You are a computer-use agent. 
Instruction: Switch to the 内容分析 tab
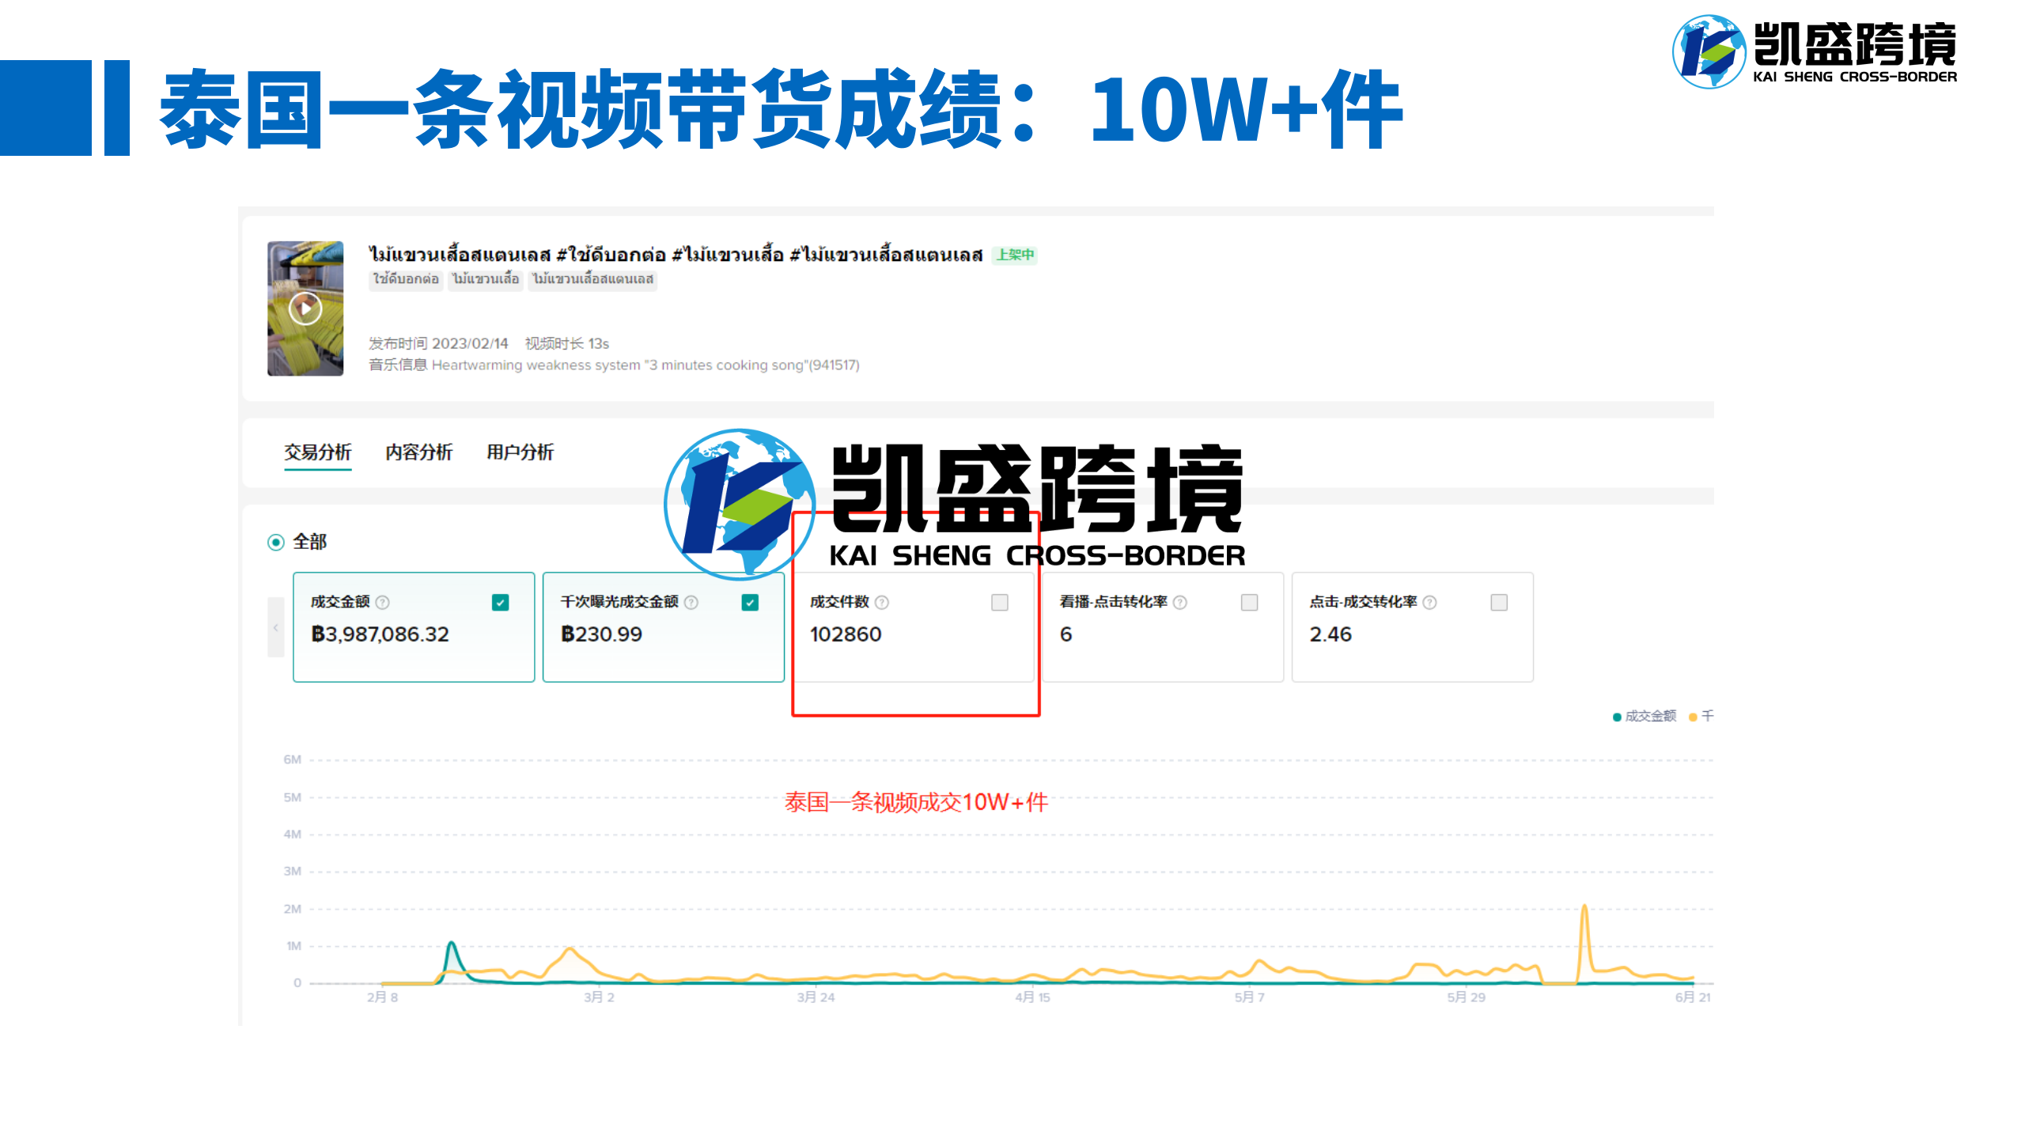418,452
